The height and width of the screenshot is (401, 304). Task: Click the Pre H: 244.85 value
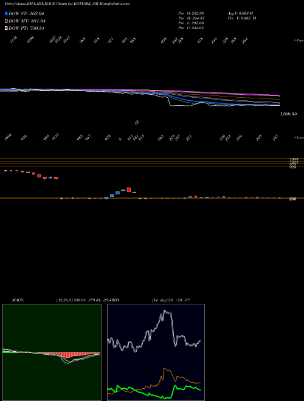point(191,18)
